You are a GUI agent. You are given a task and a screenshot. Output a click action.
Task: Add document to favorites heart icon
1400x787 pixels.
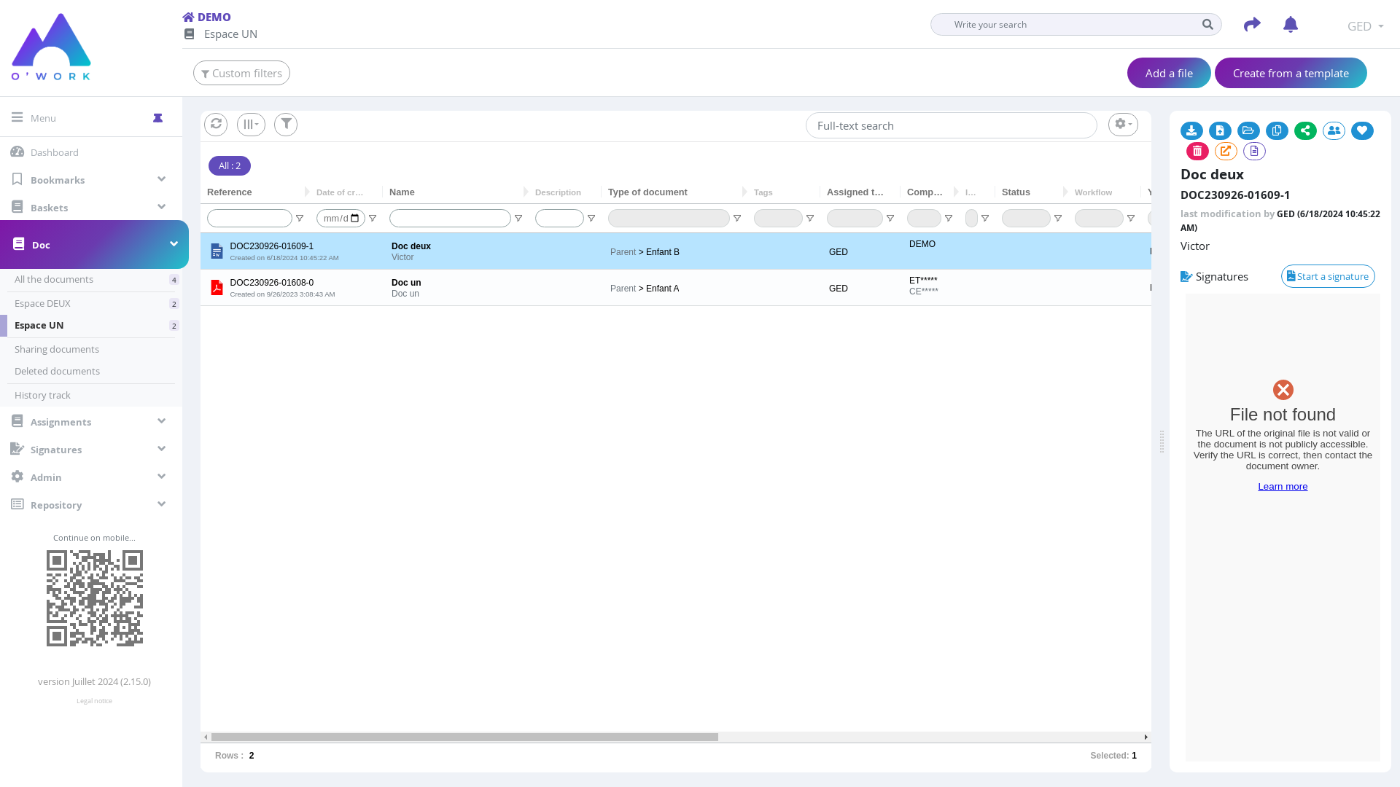[1362, 131]
